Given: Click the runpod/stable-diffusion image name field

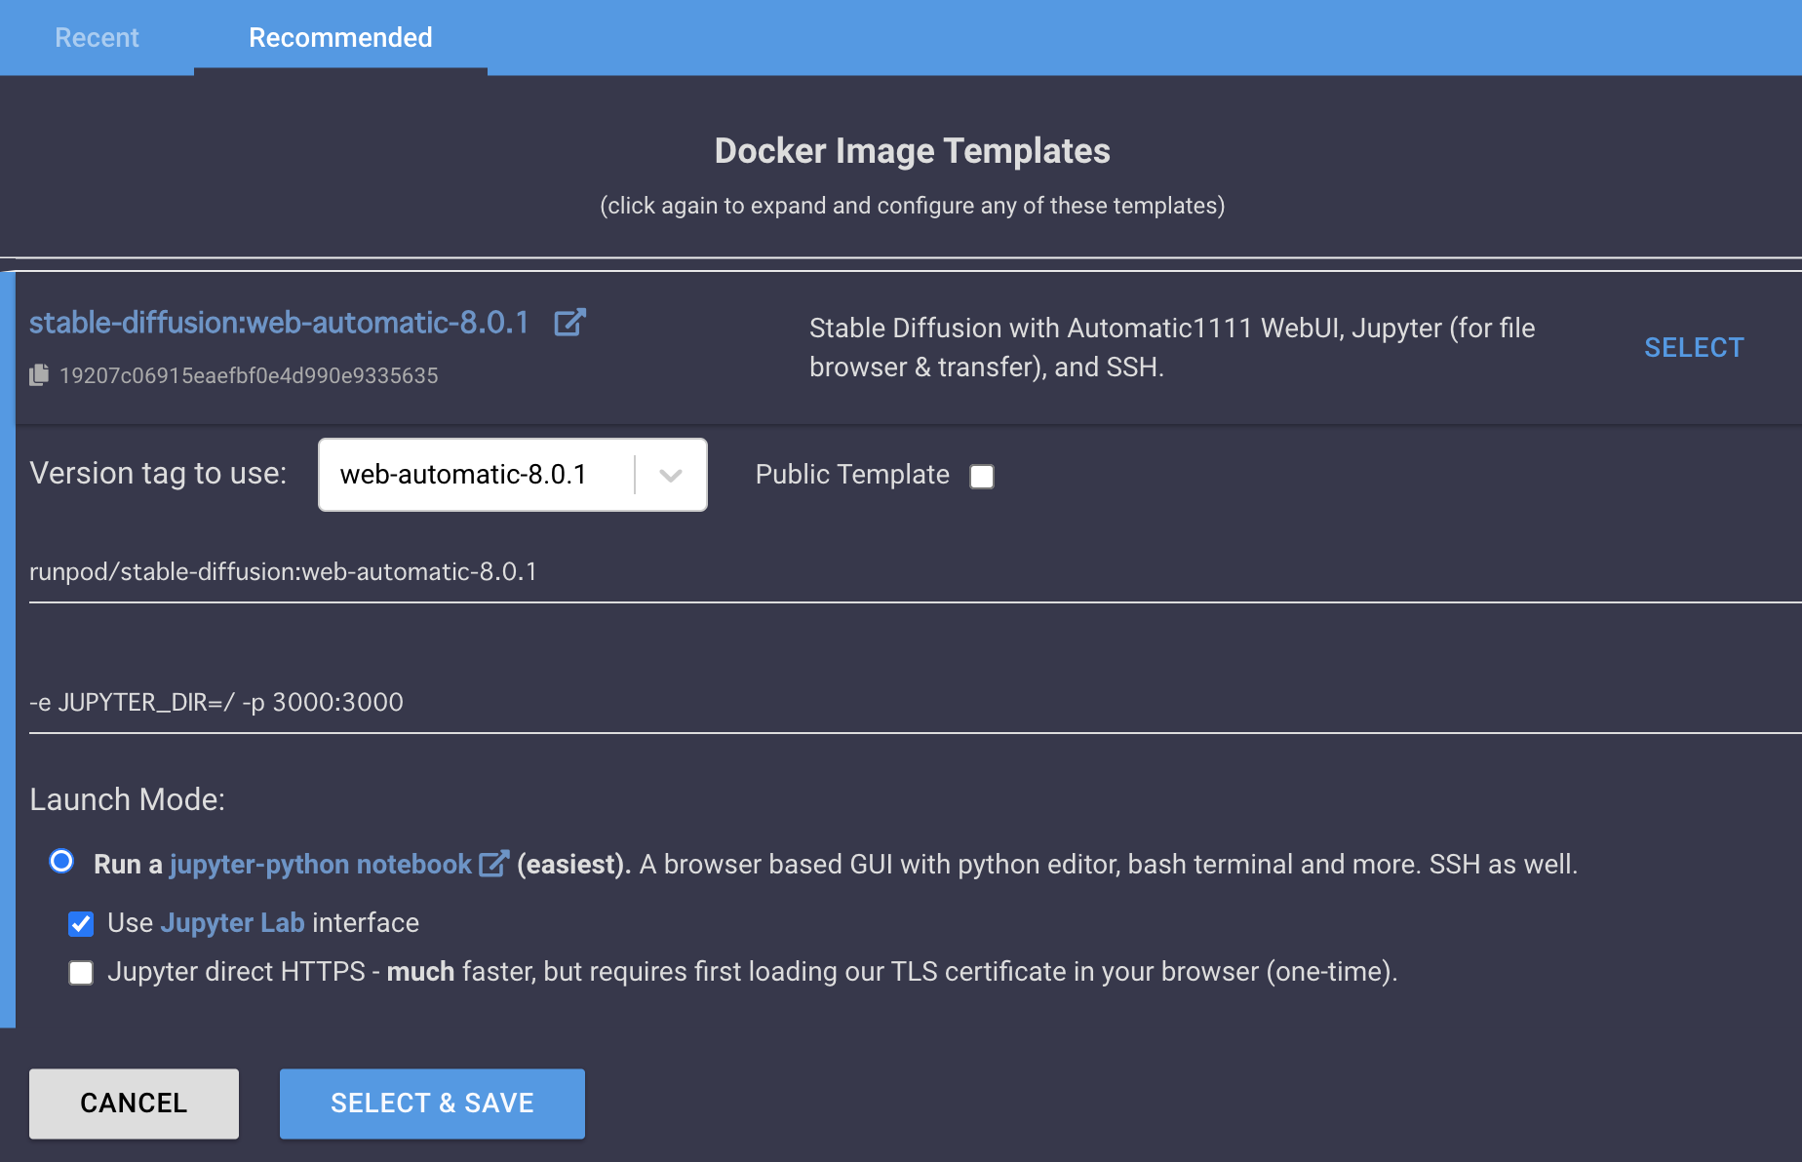Looking at the screenshot, I should [x=916, y=572].
